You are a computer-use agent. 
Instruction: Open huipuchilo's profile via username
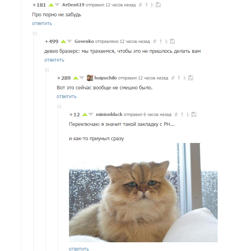pos(105,78)
